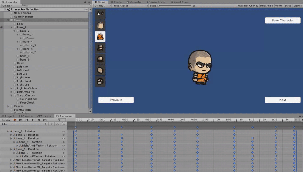Adjust the Game view Scale slider
The height and width of the screenshot is (172, 303).
tap(174, 6)
